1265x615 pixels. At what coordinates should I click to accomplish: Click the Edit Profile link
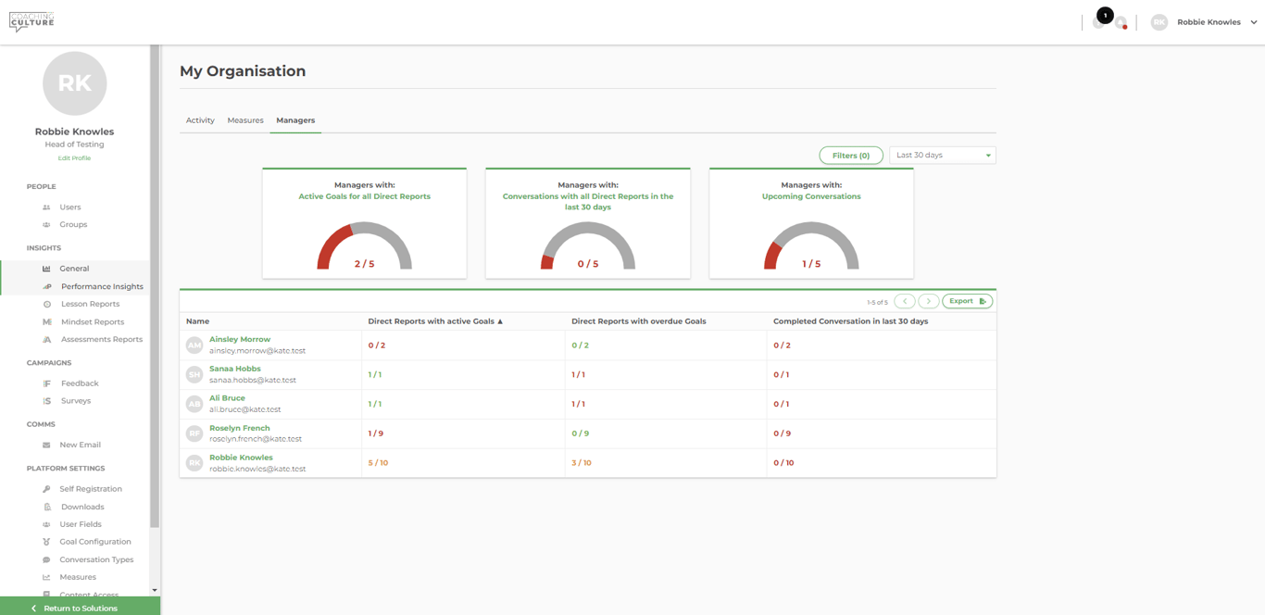(x=74, y=158)
